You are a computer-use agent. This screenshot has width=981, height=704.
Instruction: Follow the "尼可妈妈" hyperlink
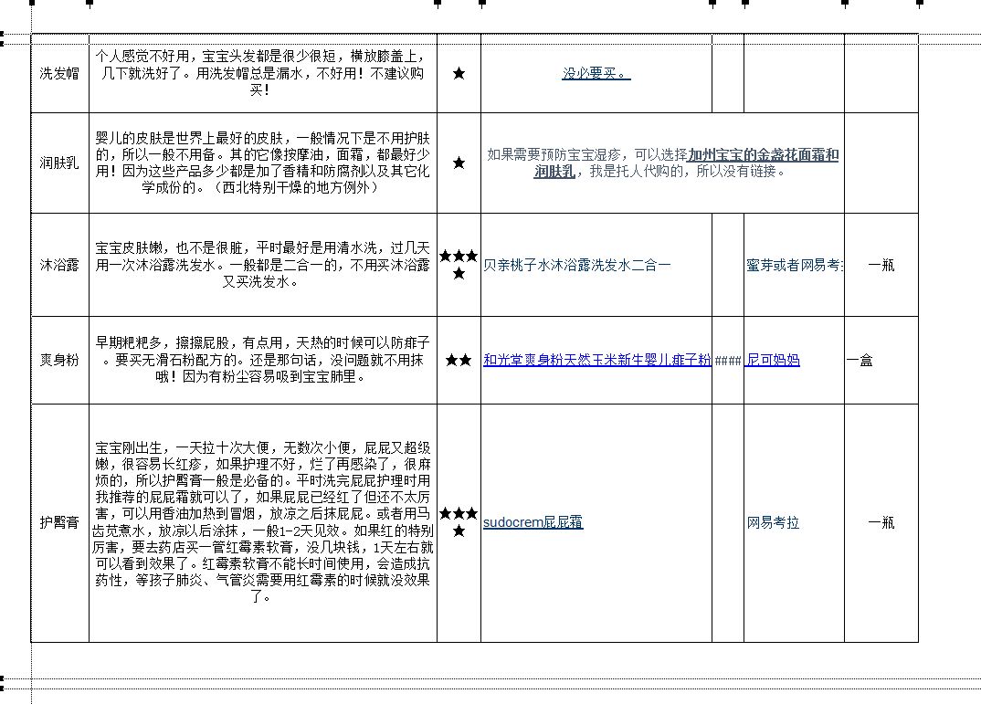(x=772, y=360)
